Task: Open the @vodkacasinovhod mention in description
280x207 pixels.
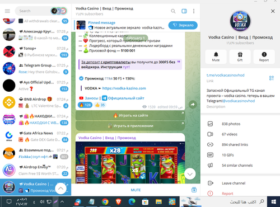Action: click(x=239, y=101)
